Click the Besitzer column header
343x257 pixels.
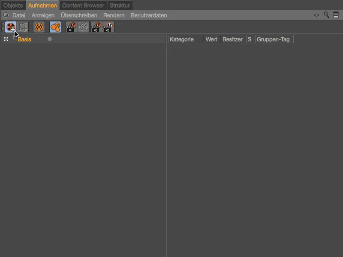pos(233,39)
